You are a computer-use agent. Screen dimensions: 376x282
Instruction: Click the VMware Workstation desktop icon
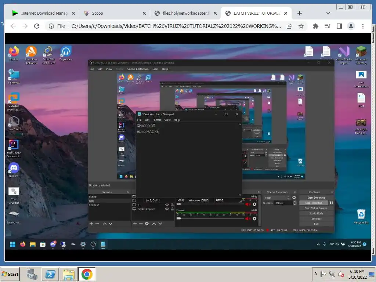click(14, 101)
